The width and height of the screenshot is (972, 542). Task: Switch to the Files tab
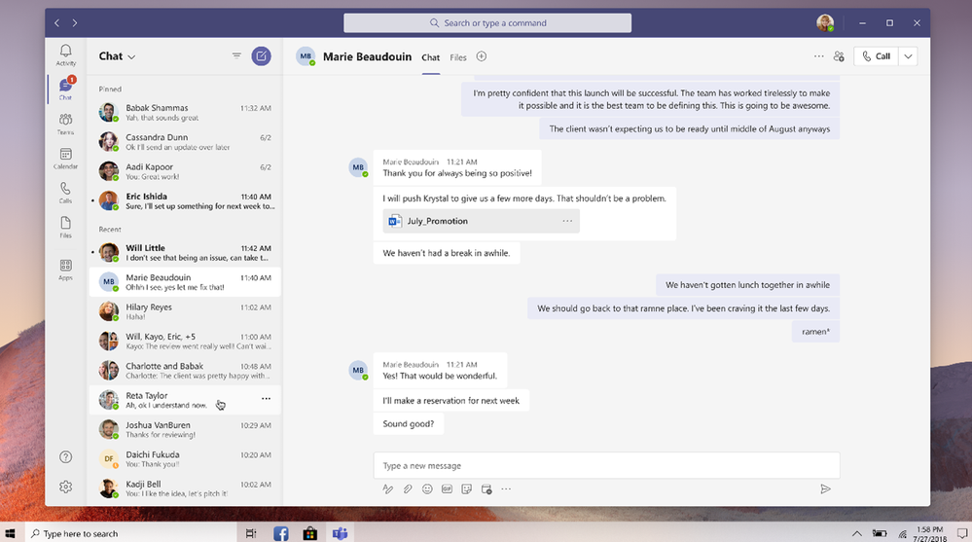pos(458,57)
